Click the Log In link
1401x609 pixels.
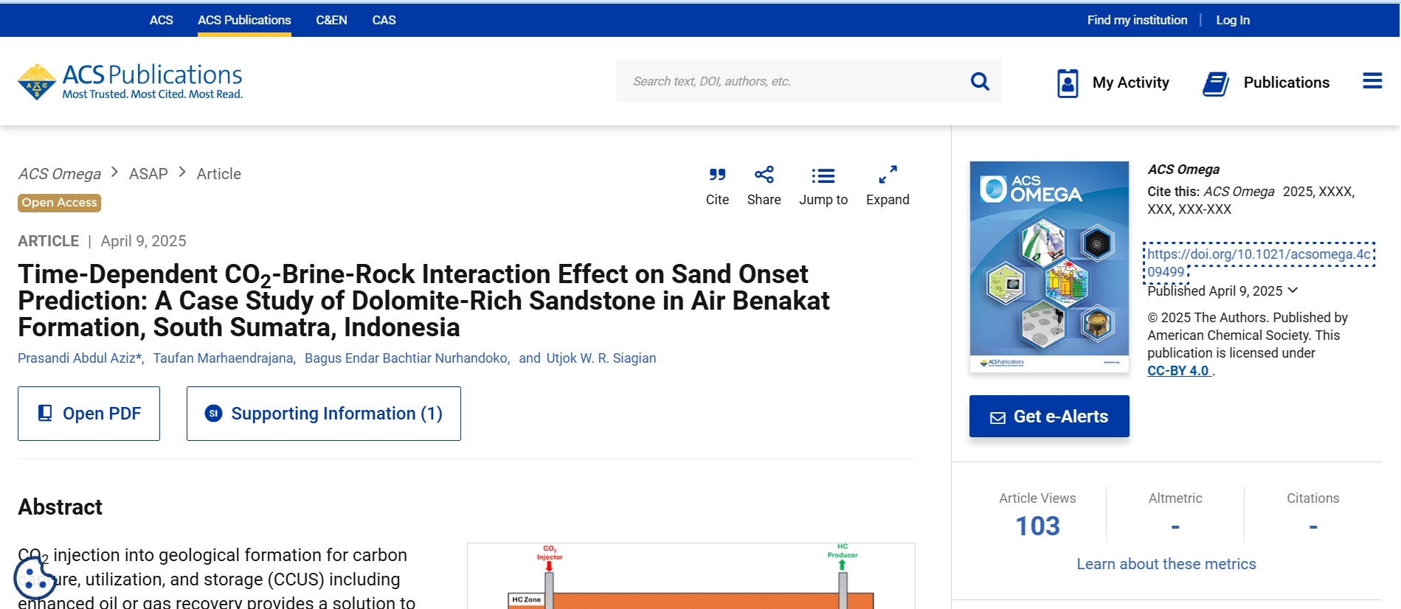1233,20
